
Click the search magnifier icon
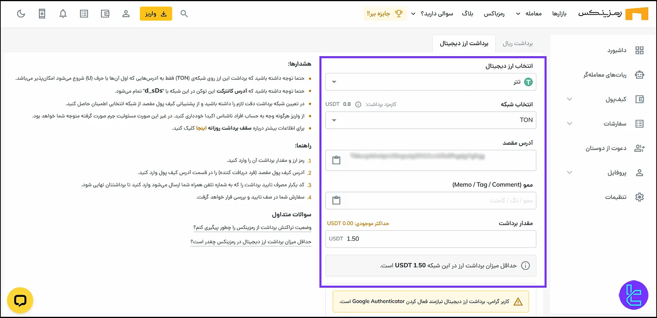click(184, 14)
